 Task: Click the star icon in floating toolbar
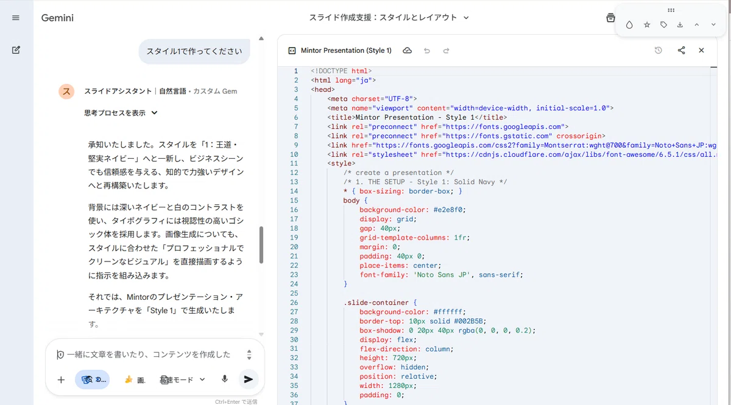647,25
